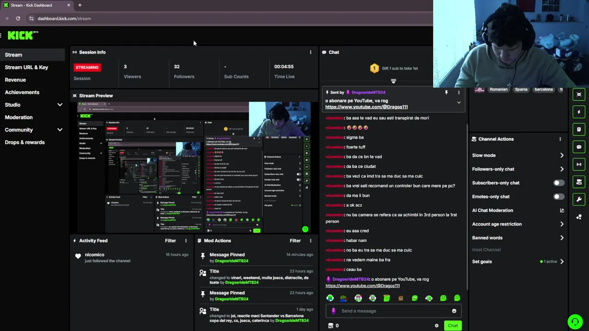Screen dimensions: 589x331
Task: Open pinned message three-dot options
Action: coord(458,92)
